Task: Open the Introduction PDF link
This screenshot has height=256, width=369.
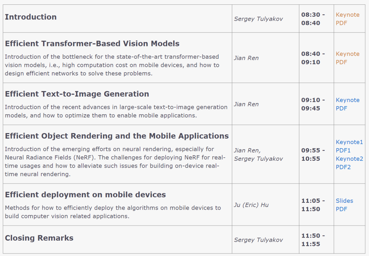Action: click(341, 23)
